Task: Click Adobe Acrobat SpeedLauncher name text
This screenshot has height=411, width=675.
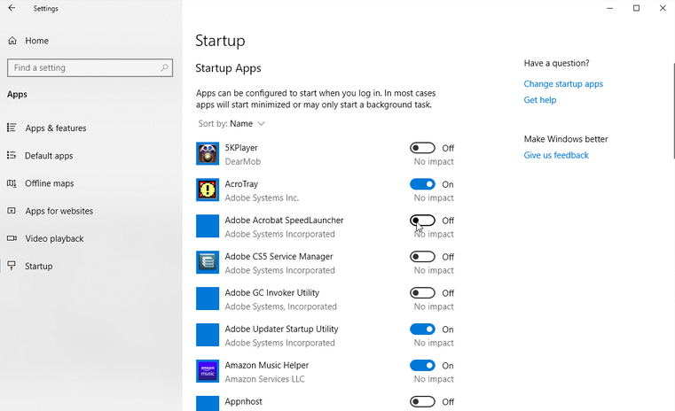Action: pos(284,221)
